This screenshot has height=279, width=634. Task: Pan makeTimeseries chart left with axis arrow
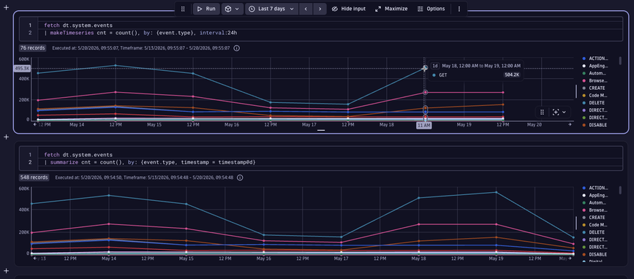(x=35, y=124)
